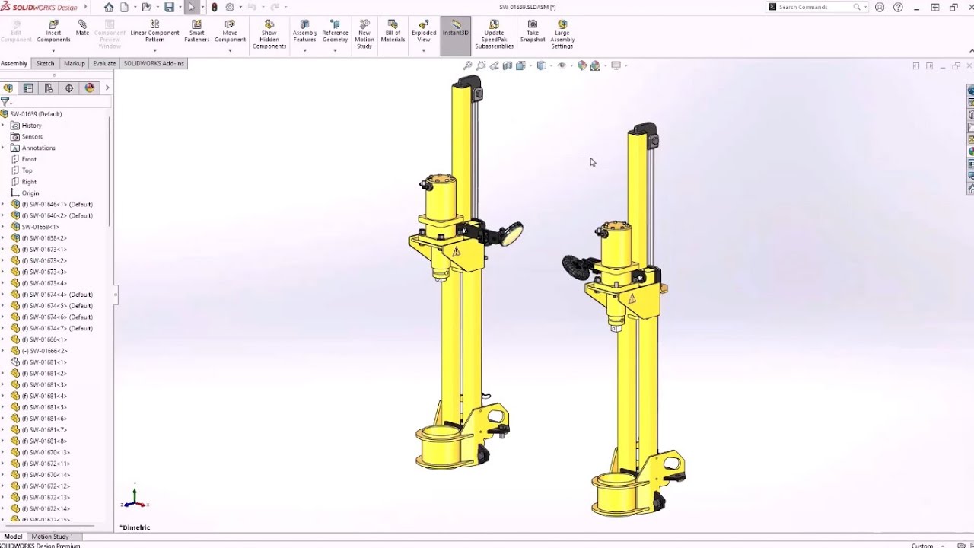Image resolution: width=974 pixels, height=548 pixels.
Task: Click Zoom to Area icon
Action: coord(481,65)
